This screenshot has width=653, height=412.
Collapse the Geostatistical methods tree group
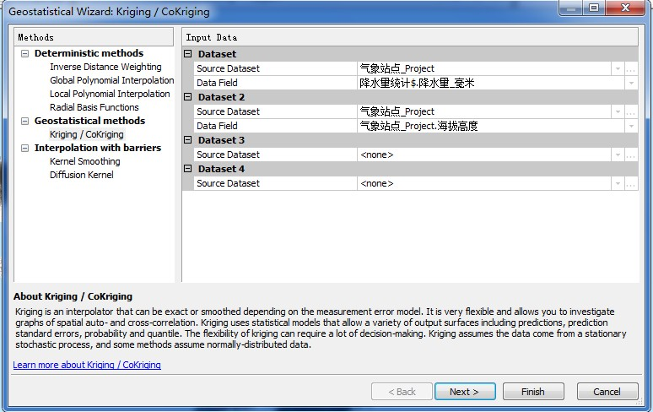point(25,122)
